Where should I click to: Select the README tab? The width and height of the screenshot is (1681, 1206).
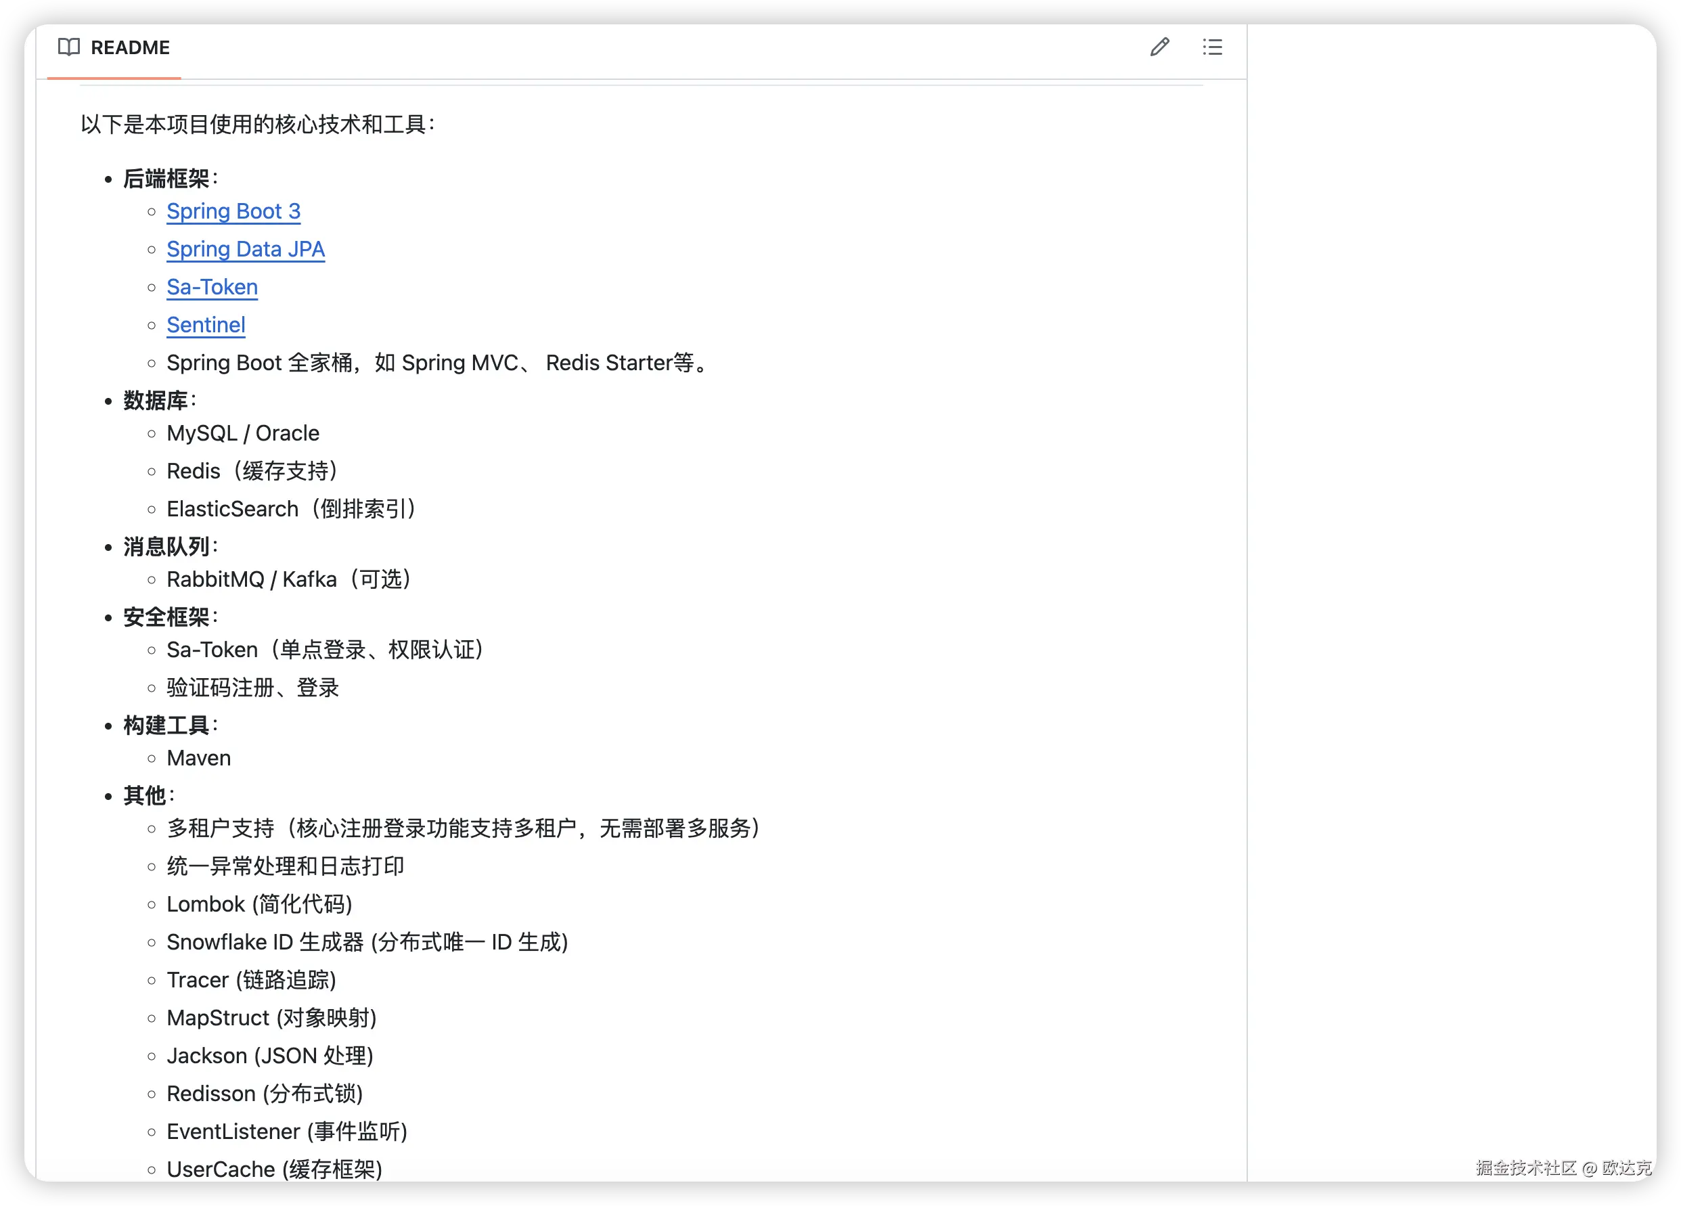tap(129, 47)
